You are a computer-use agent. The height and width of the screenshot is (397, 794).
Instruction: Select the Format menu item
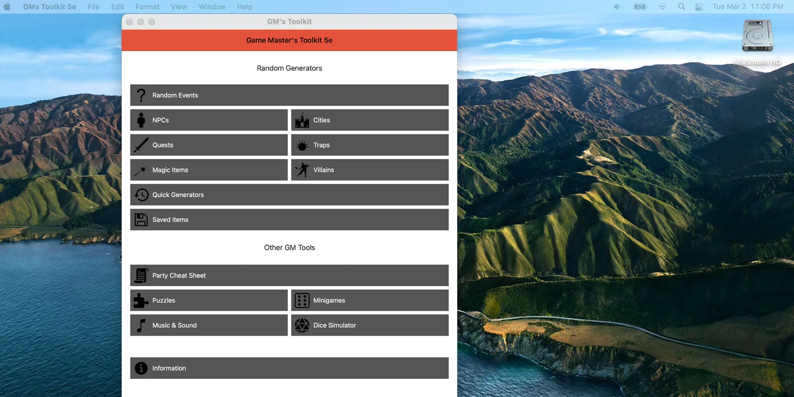click(x=147, y=7)
